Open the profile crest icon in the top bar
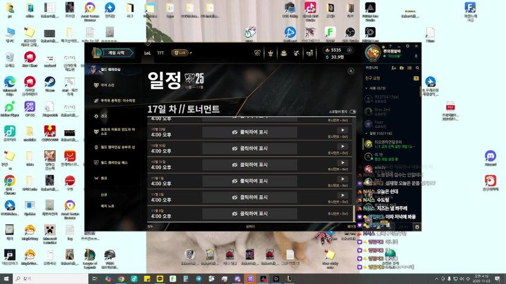Screen dimensions: 506x284 (270, 53)
